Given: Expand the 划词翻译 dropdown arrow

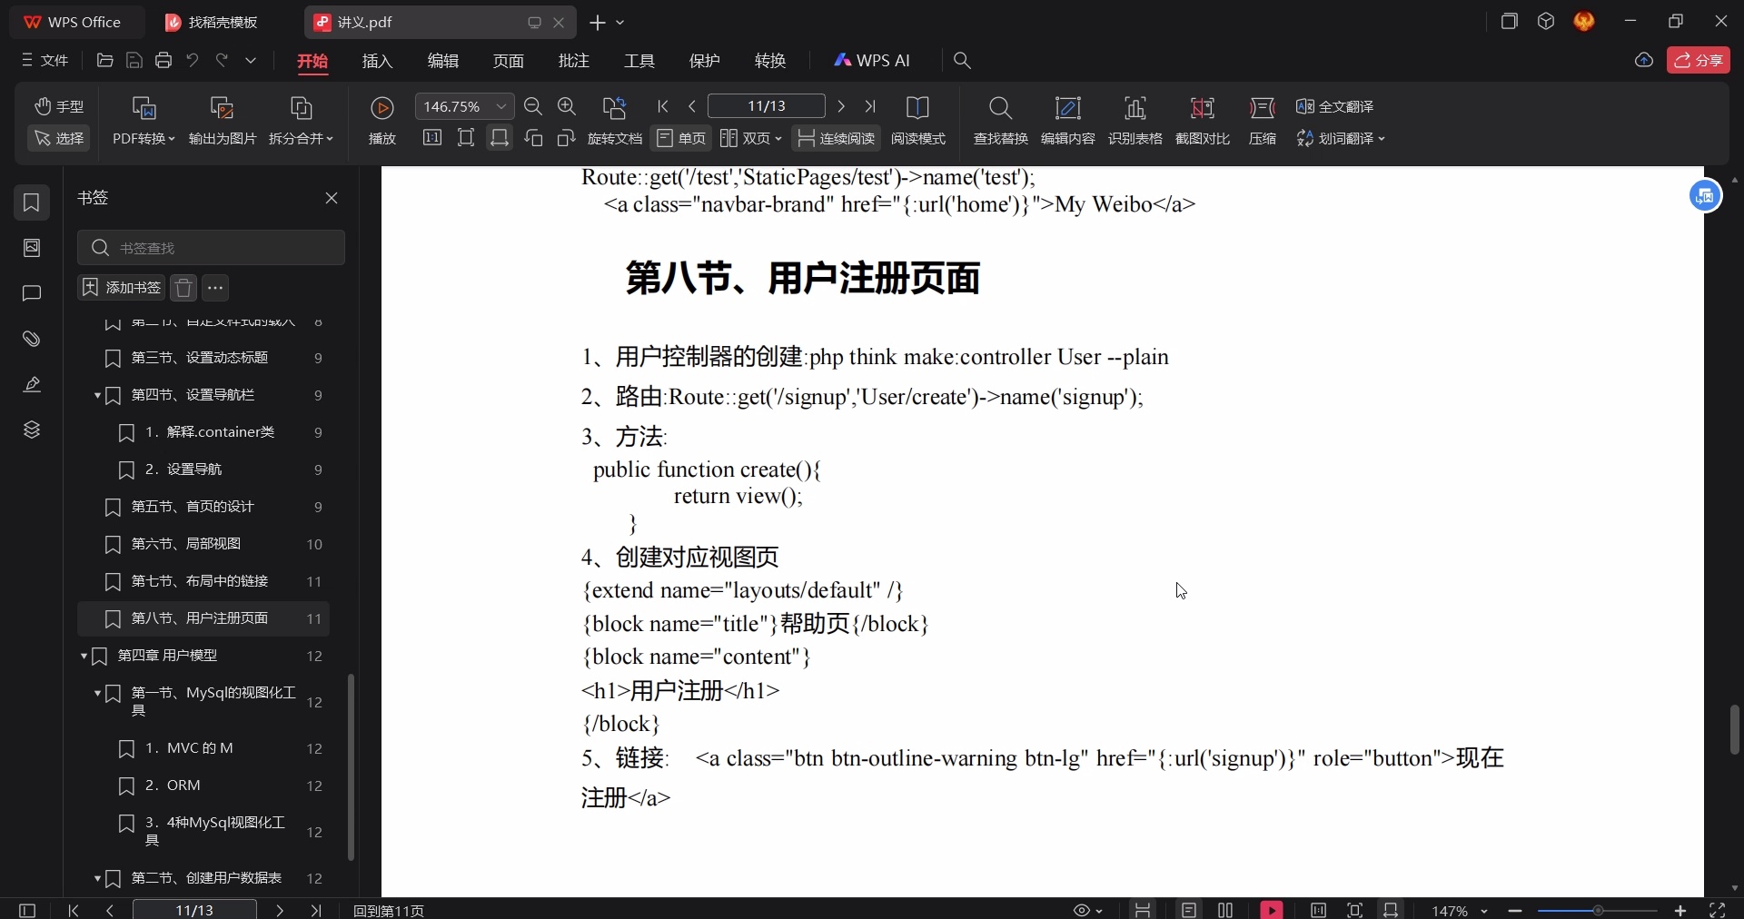Looking at the screenshot, I should pos(1383,138).
